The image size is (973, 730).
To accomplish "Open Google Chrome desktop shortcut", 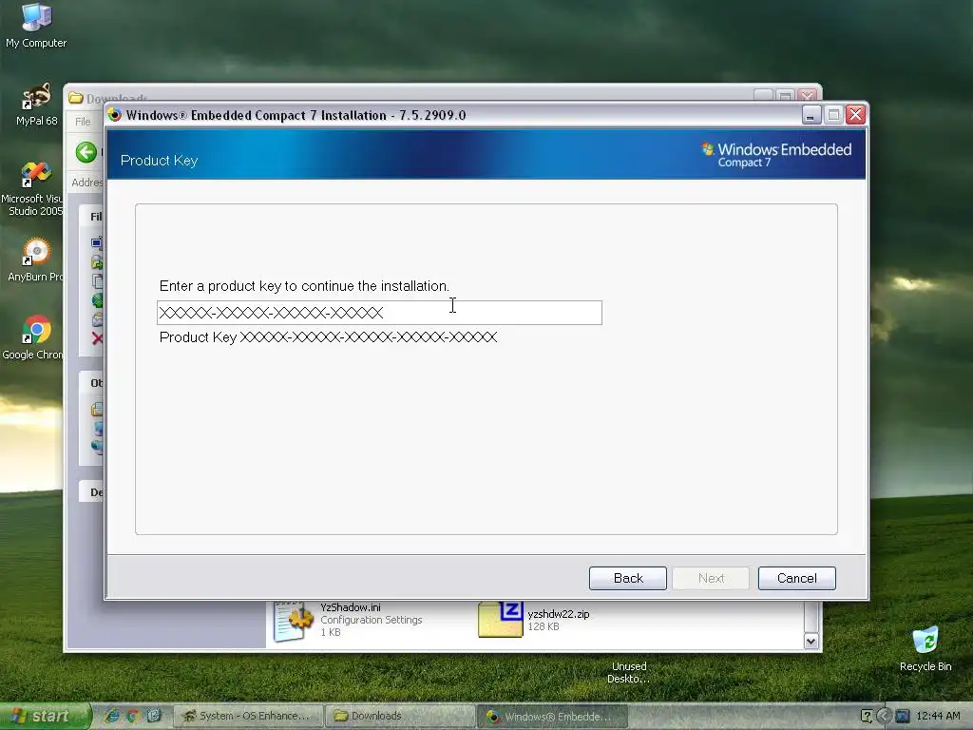I will pos(33,337).
